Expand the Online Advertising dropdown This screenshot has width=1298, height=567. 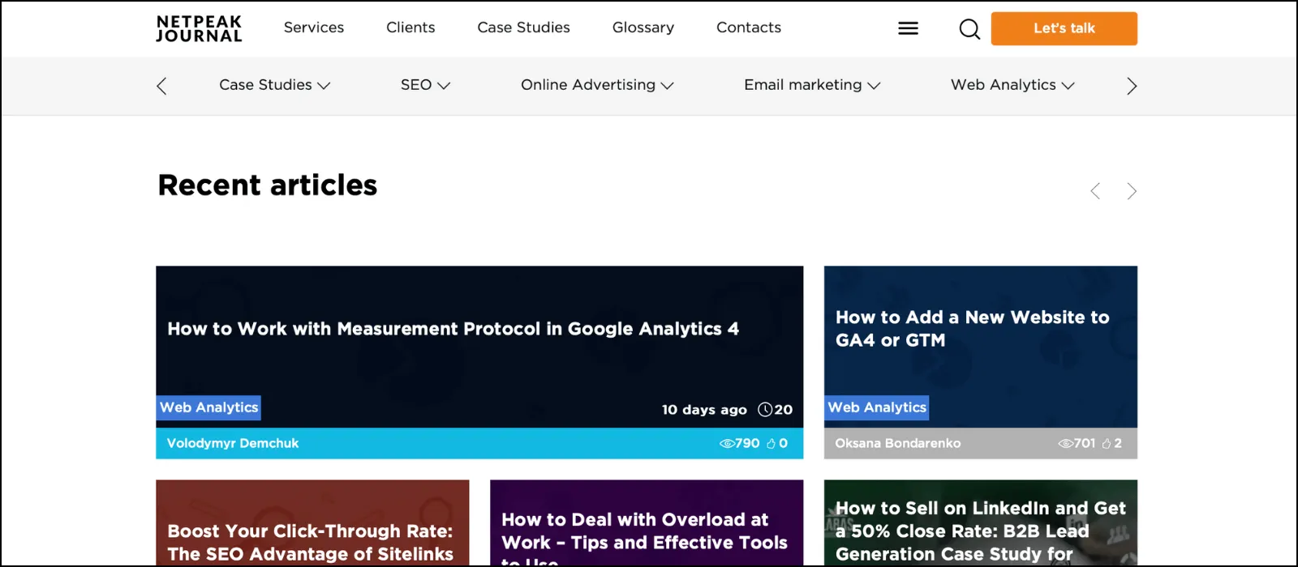tap(597, 85)
